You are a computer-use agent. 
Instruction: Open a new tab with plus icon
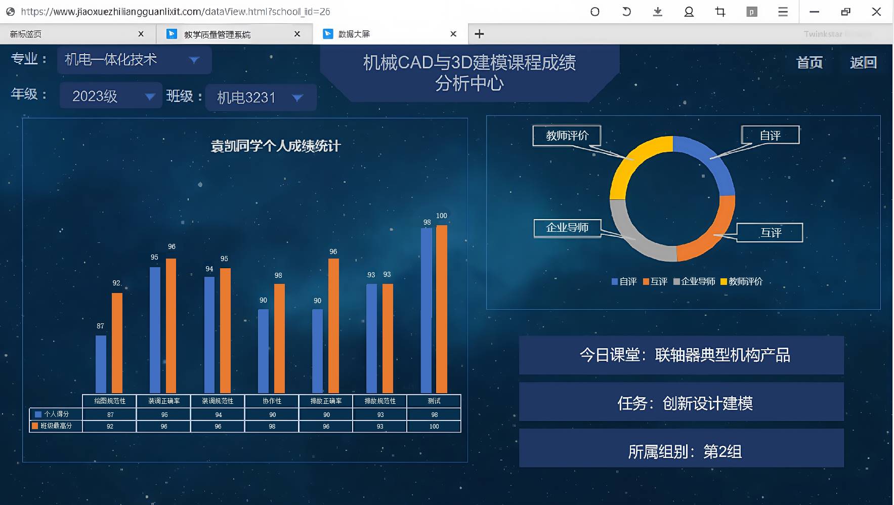[479, 34]
